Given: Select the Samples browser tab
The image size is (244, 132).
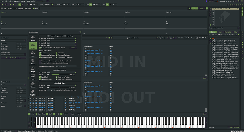Looking at the screenshot, I should (x=228, y=32).
